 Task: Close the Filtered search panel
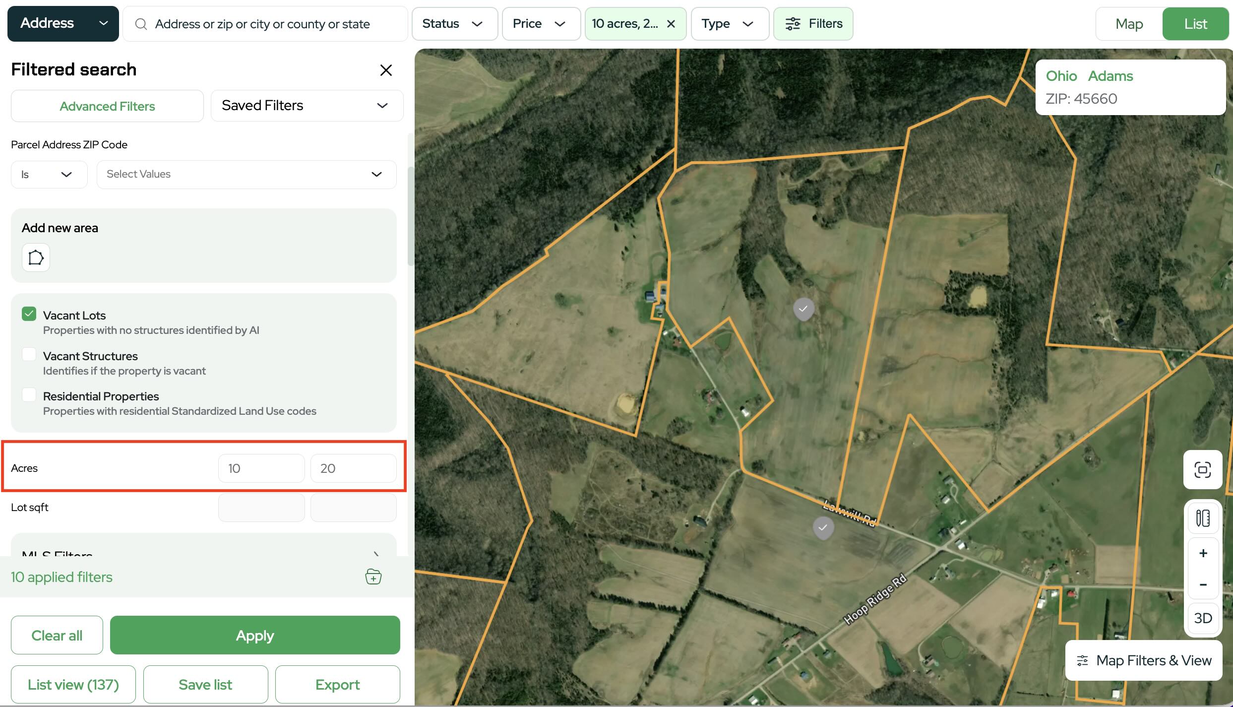pos(386,70)
